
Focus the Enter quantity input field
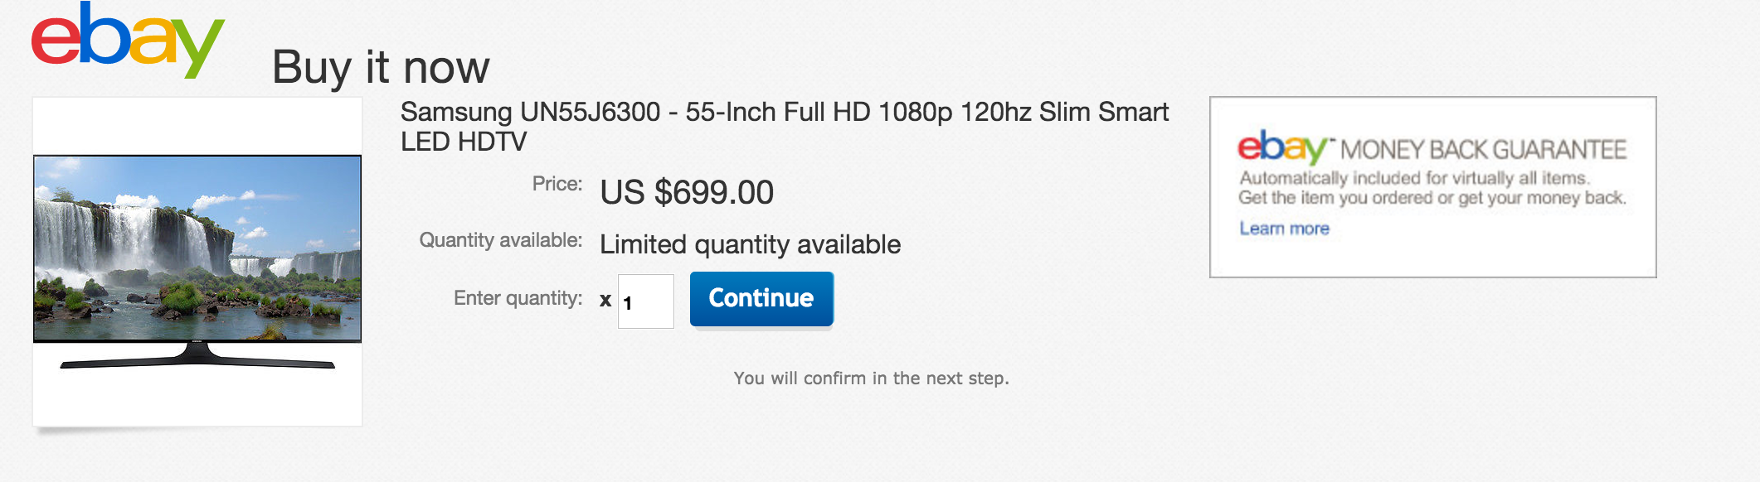[x=646, y=301]
